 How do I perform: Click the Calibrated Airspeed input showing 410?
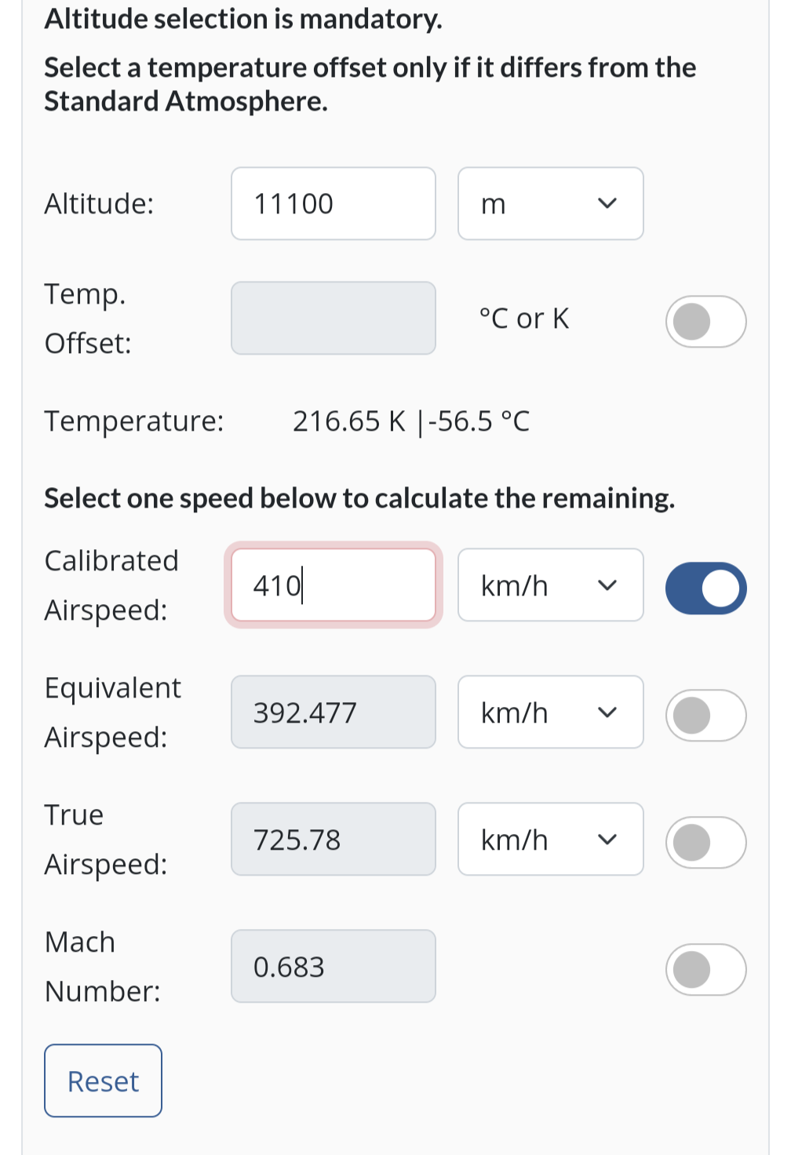tap(334, 585)
